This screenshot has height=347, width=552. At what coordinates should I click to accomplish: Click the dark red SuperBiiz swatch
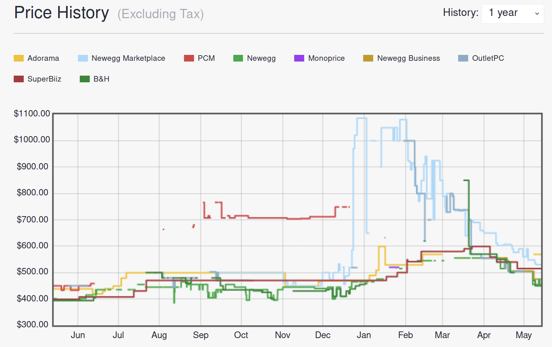click(x=19, y=79)
